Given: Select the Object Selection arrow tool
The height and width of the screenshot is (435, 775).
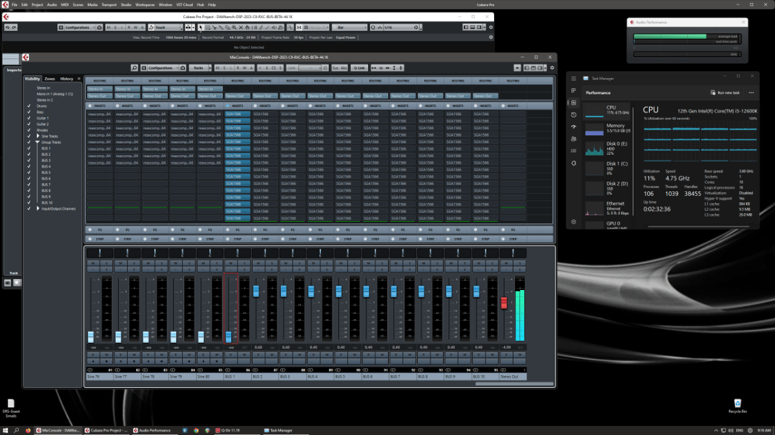Looking at the screenshot, I should [x=200, y=27].
